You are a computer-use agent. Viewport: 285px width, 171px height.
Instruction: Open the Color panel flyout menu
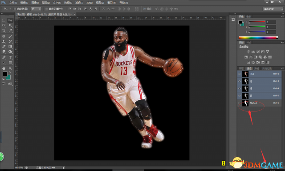click(x=282, y=16)
